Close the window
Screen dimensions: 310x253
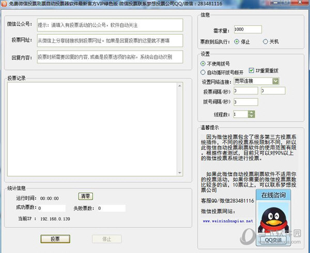[300, 3]
